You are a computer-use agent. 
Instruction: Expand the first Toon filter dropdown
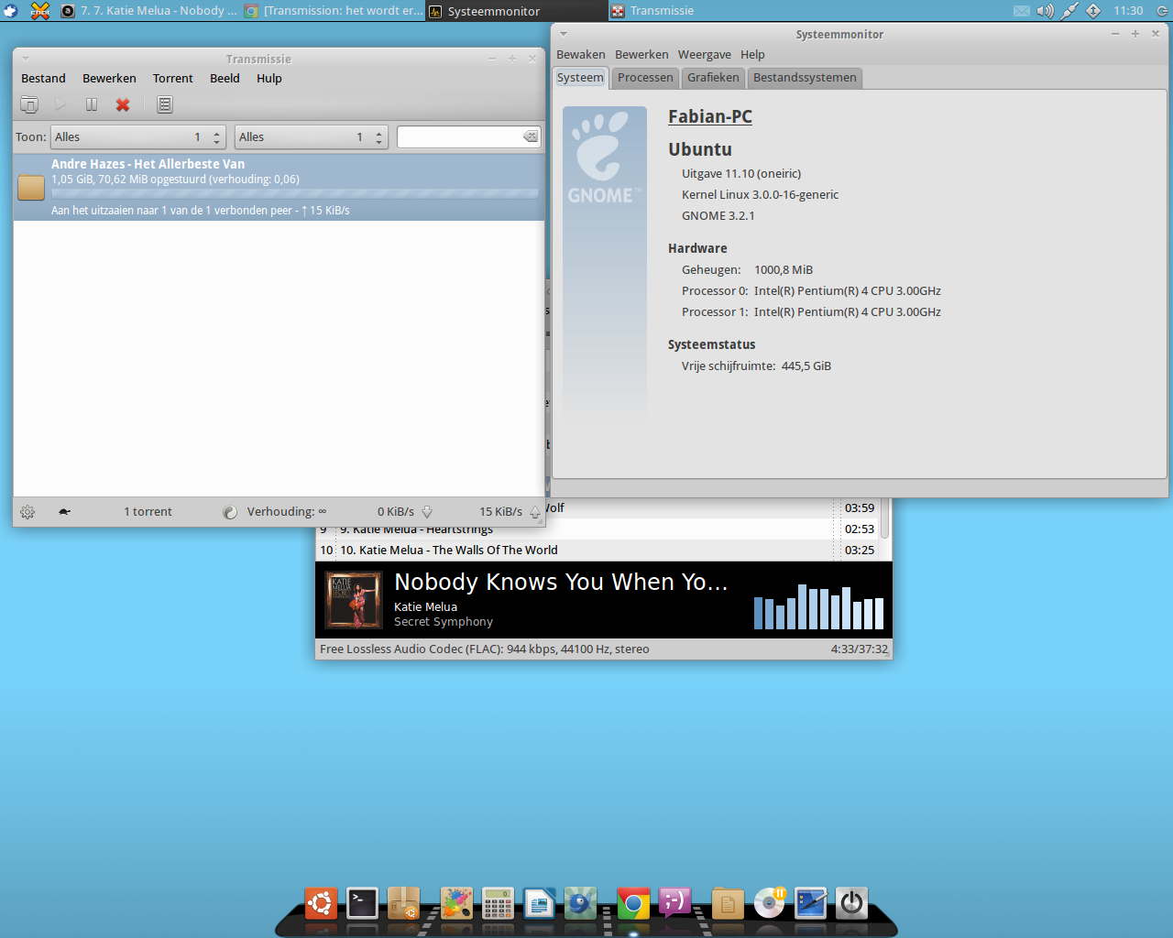point(138,137)
